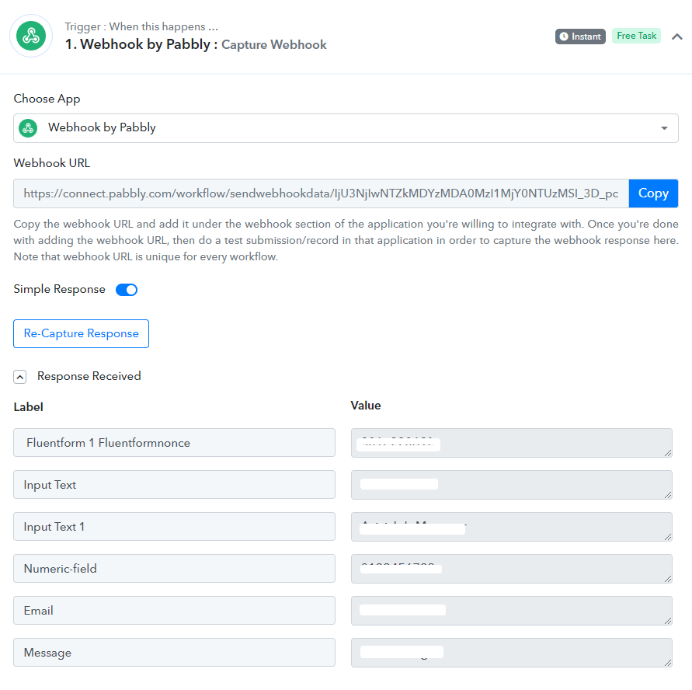
Task: Click the Instant clock badge
Action: [x=580, y=37]
